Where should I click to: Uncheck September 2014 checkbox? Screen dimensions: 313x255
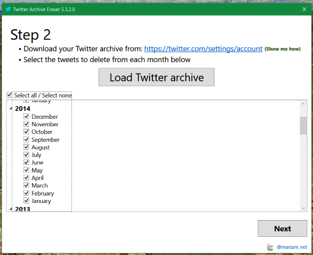click(x=26, y=139)
